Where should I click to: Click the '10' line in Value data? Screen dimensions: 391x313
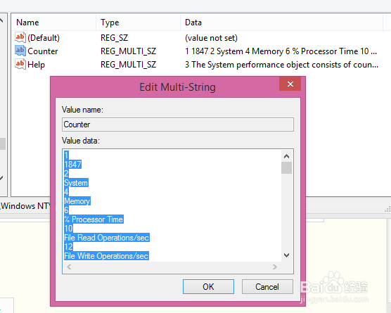point(68,229)
